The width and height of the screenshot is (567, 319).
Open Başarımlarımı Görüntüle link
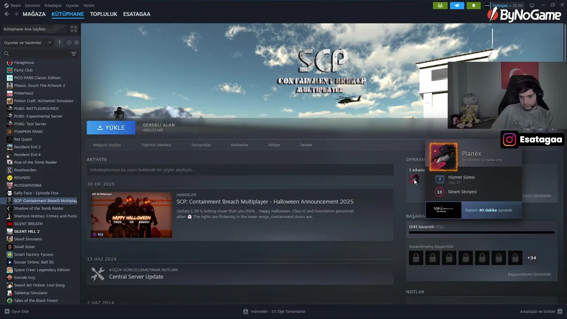(529, 274)
